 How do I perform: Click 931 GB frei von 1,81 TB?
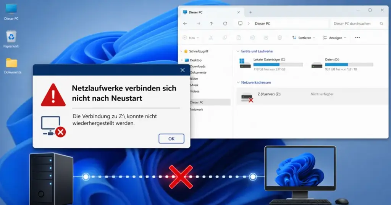[341, 69]
